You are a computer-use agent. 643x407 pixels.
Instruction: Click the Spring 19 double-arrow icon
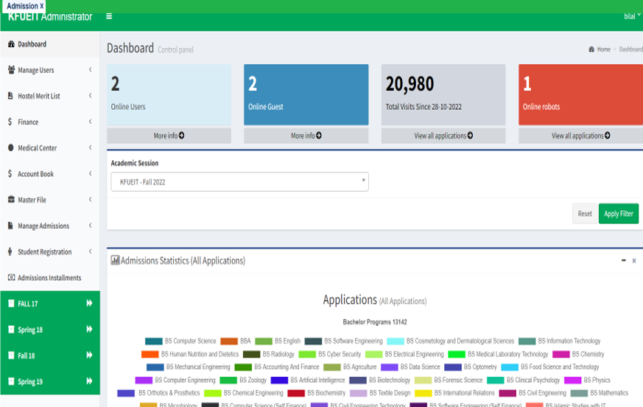89,380
